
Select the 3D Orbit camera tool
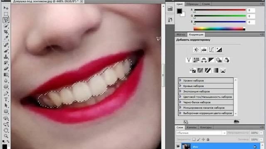click(x=6, y=124)
